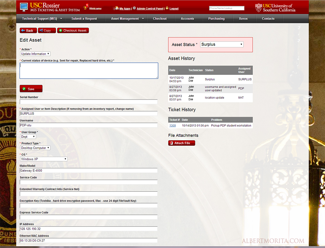Screen dimensions: 325x248
Task: Click the Checkout Asset button
Action: click(73, 30)
